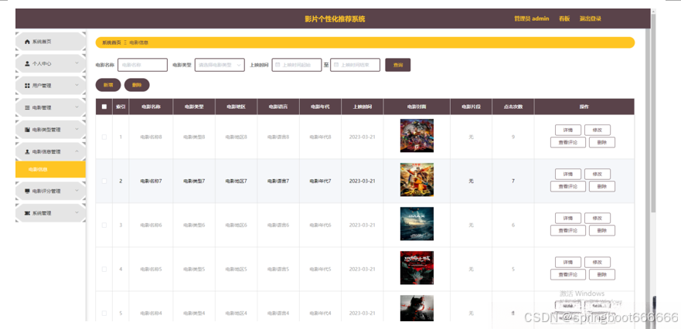The height and width of the screenshot is (329, 681).
Task: Click 系统首页 in the breadcrumb bar
Action: point(111,42)
